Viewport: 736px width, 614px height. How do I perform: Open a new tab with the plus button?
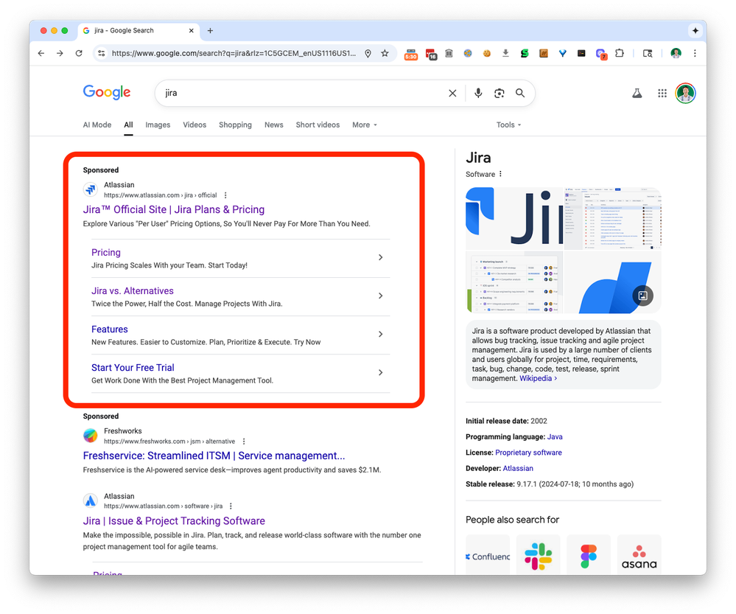(210, 30)
